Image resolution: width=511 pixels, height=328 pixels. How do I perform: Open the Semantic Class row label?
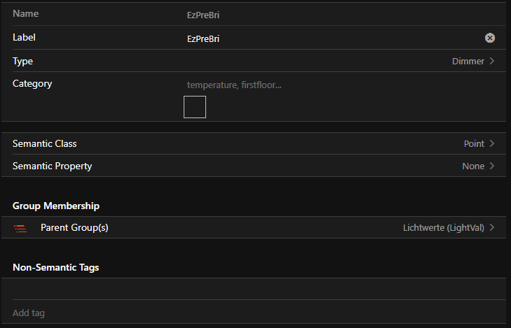pos(45,144)
